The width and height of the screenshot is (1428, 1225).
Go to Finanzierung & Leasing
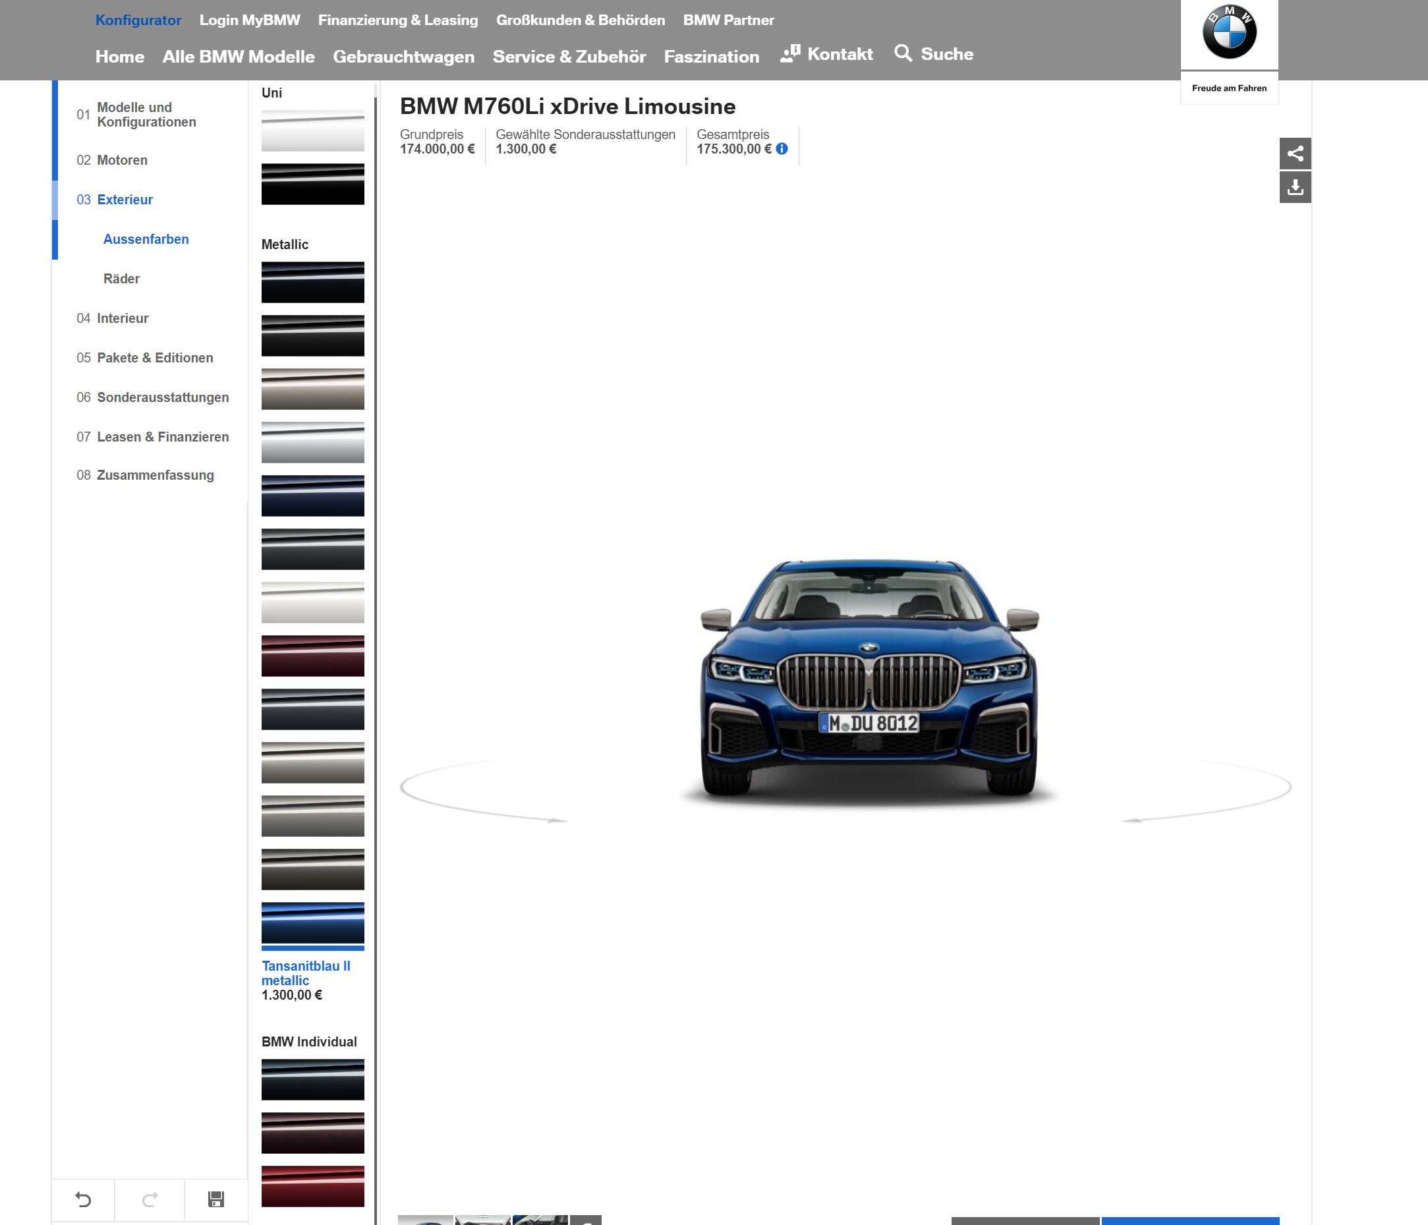397,20
